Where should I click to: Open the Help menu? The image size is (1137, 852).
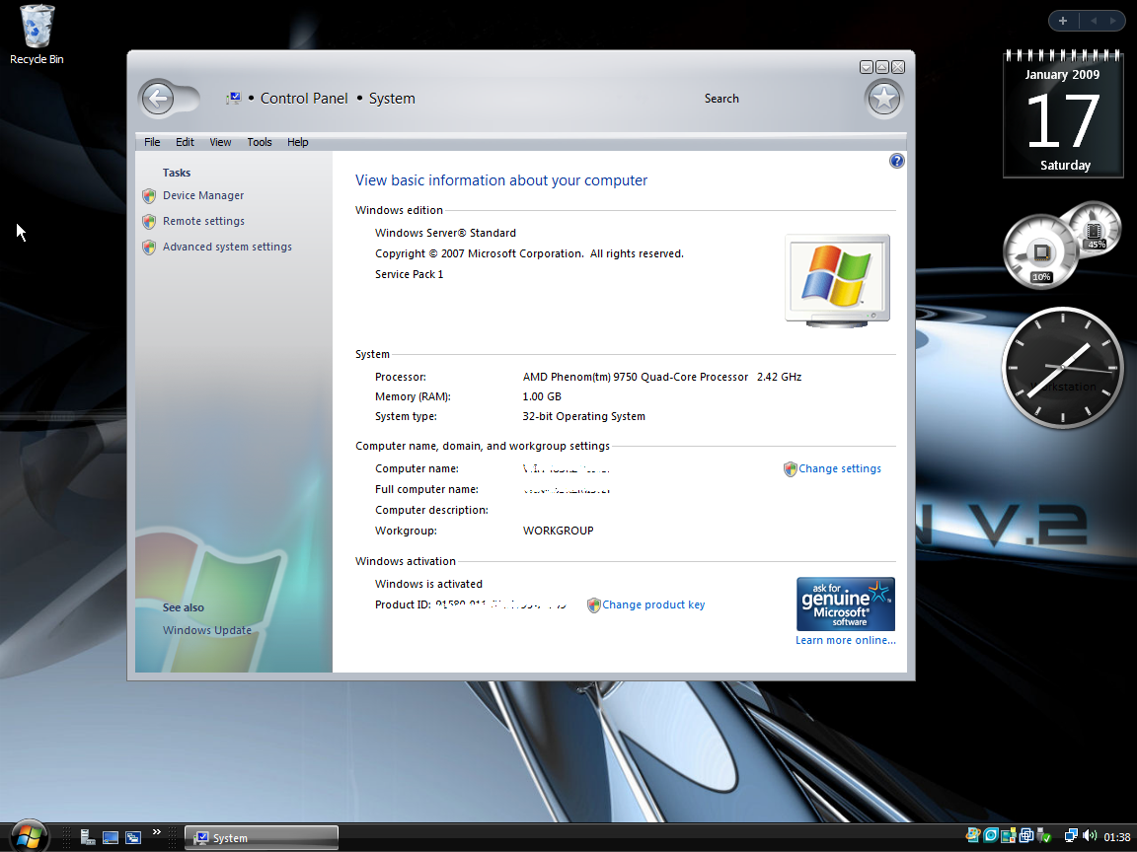(x=297, y=142)
